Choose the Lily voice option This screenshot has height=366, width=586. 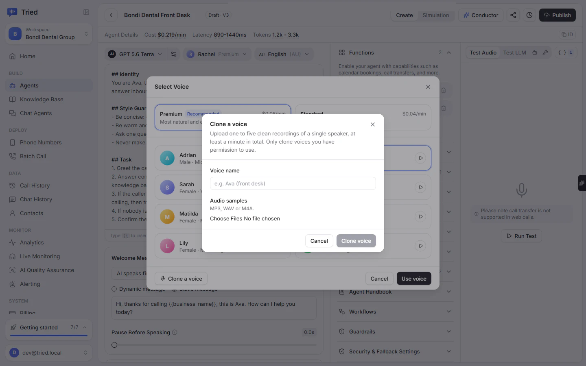(x=223, y=246)
